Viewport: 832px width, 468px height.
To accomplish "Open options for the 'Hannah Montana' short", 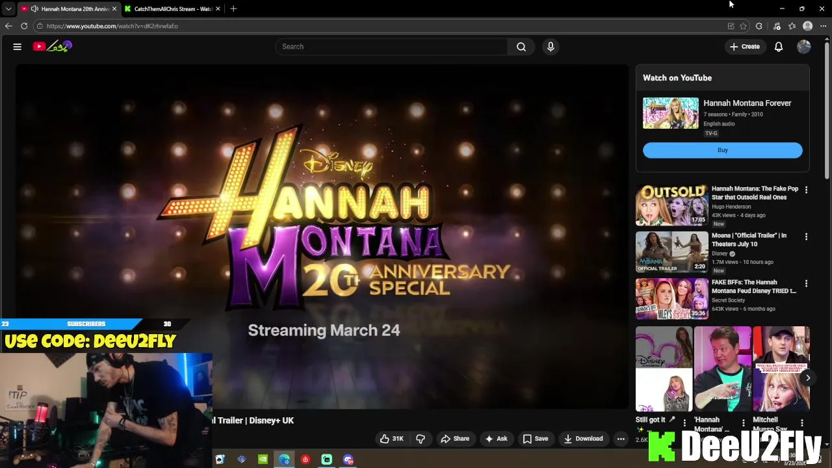I will [744, 423].
